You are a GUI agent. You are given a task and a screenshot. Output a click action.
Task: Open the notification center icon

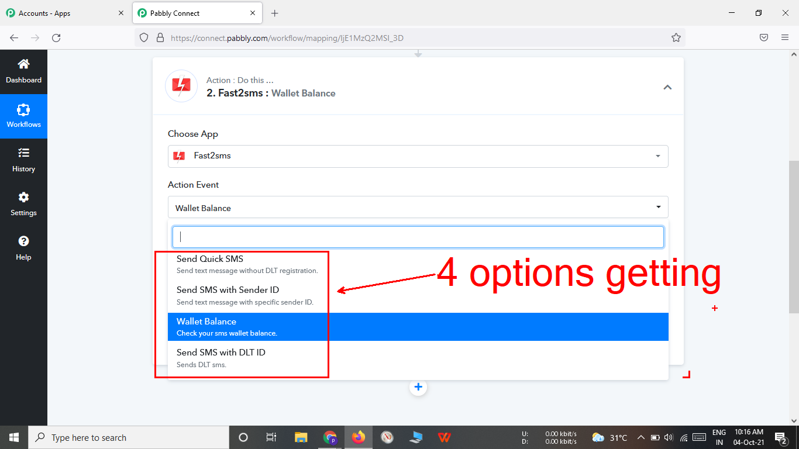pyautogui.click(x=780, y=437)
